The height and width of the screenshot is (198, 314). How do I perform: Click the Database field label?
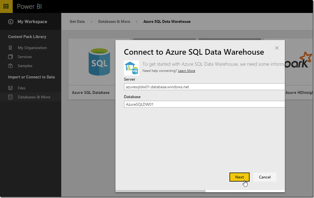point(132,97)
